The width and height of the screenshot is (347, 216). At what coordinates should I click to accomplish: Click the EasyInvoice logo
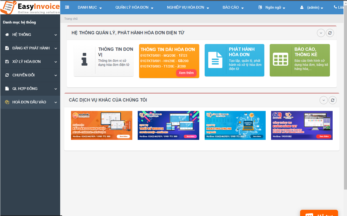[30, 7]
